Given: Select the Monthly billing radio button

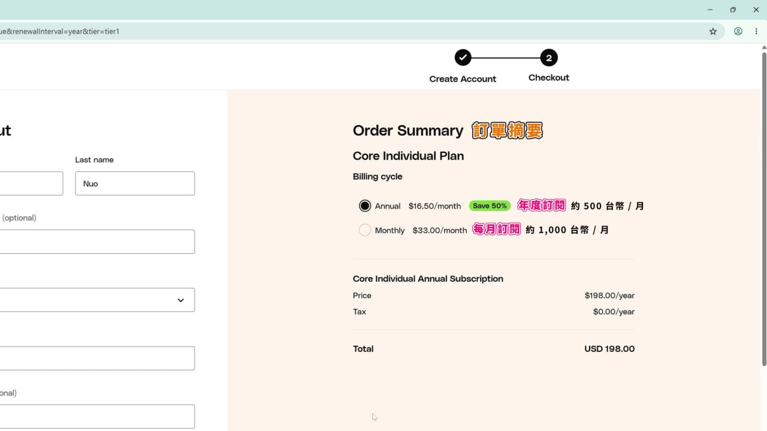Looking at the screenshot, I should [x=365, y=230].
